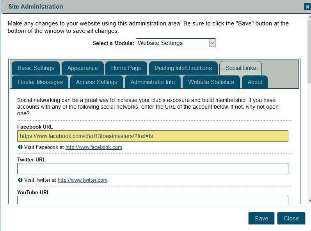Click the Site Administration title text
The height and width of the screenshot is (231, 311).
tap(36, 7)
